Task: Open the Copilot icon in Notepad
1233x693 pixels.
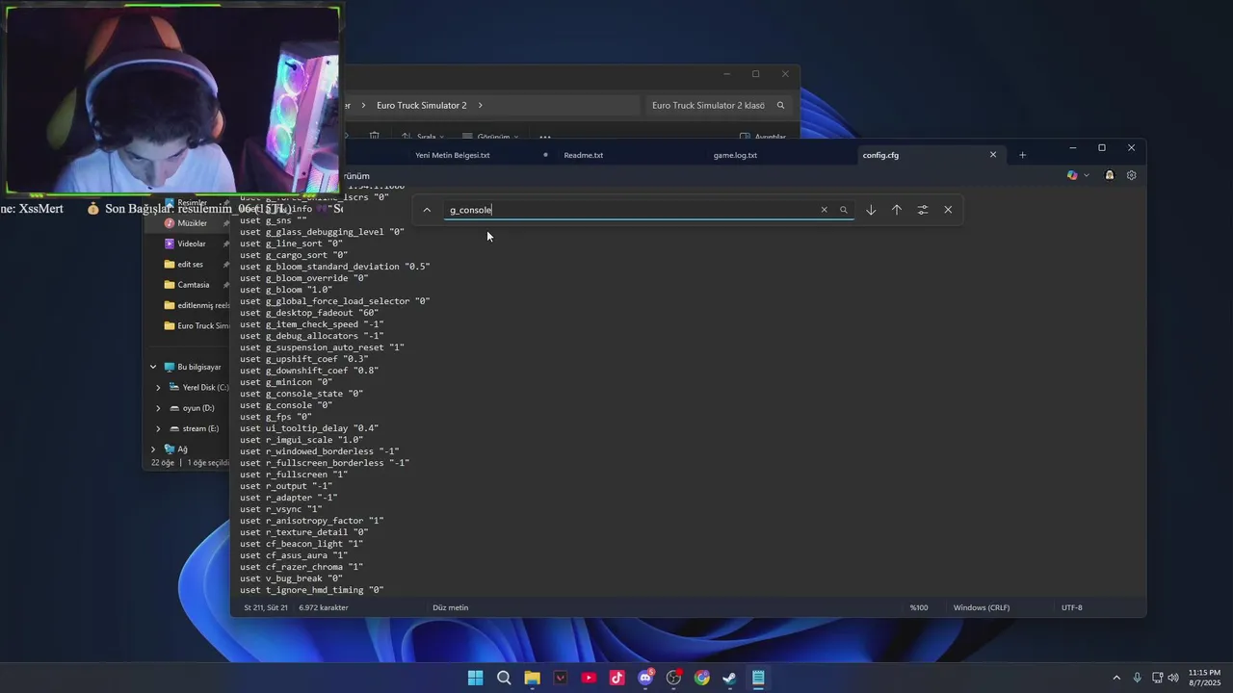Action: 1072,175
